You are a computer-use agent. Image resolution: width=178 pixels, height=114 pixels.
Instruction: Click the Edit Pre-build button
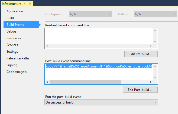[141, 54]
